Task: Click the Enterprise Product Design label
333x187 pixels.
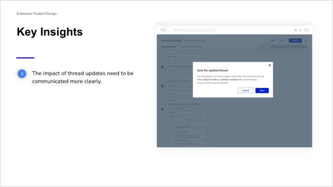Action: pyautogui.click(x=36, y=14)
